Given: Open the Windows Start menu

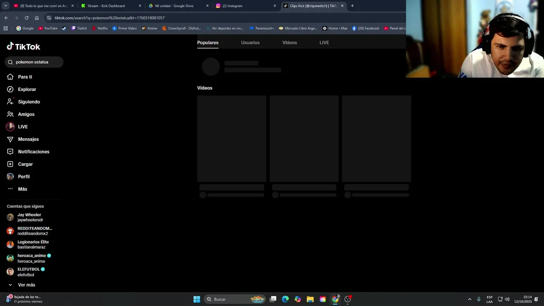Looking at the screenshot, I should coord(197,299).
